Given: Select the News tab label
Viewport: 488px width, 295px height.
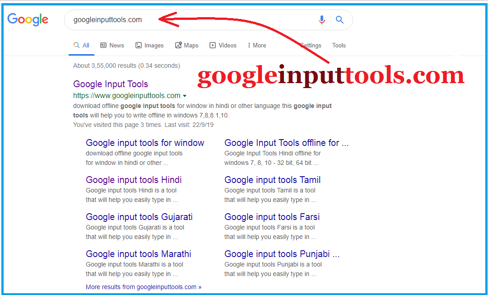Looking at the screenshot, I should 117,45.
